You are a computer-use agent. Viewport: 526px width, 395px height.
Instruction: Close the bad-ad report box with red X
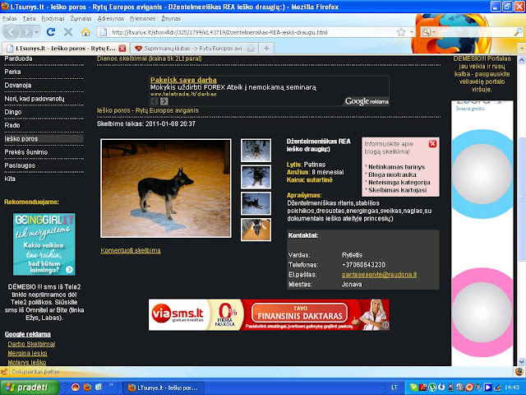tap(433, 144)
